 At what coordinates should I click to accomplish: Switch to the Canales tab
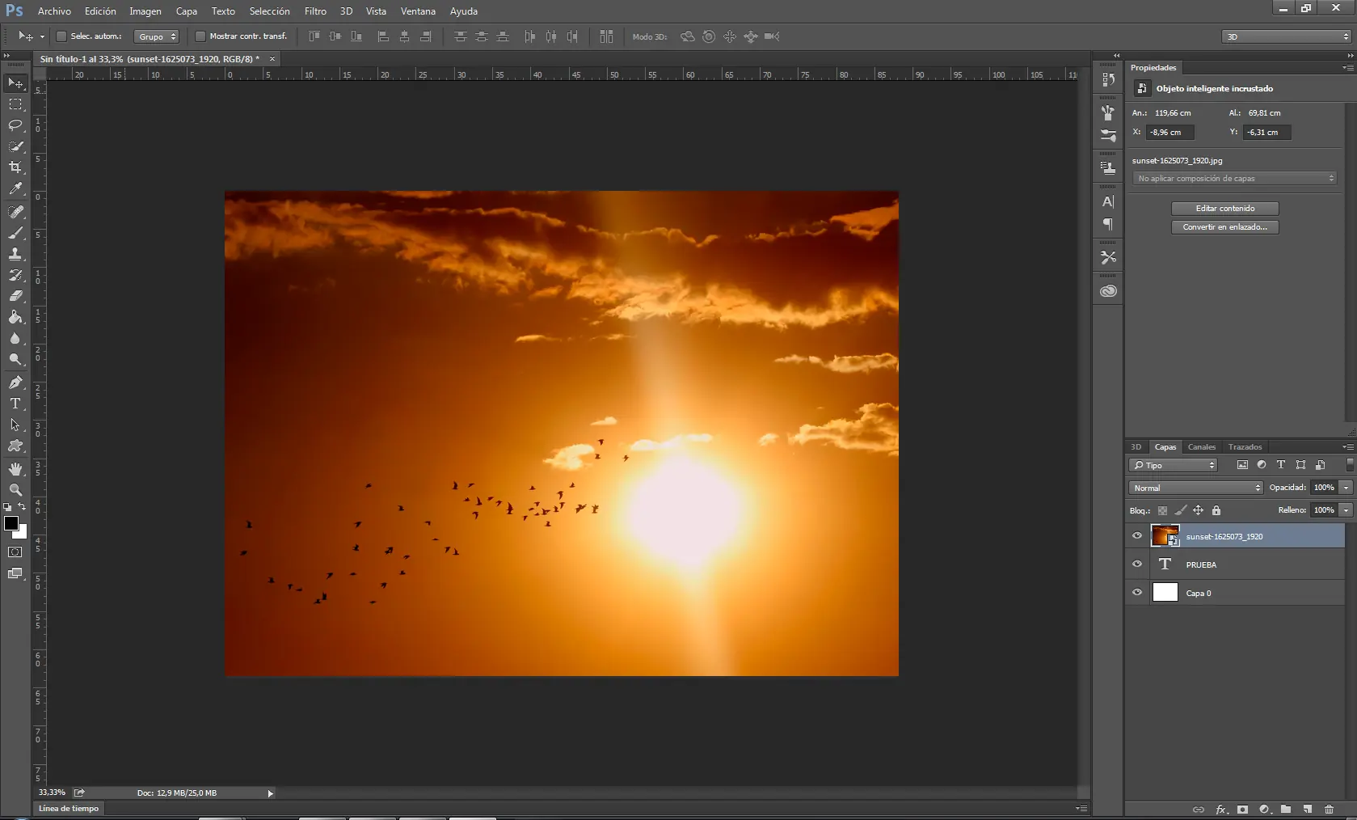1202,446
